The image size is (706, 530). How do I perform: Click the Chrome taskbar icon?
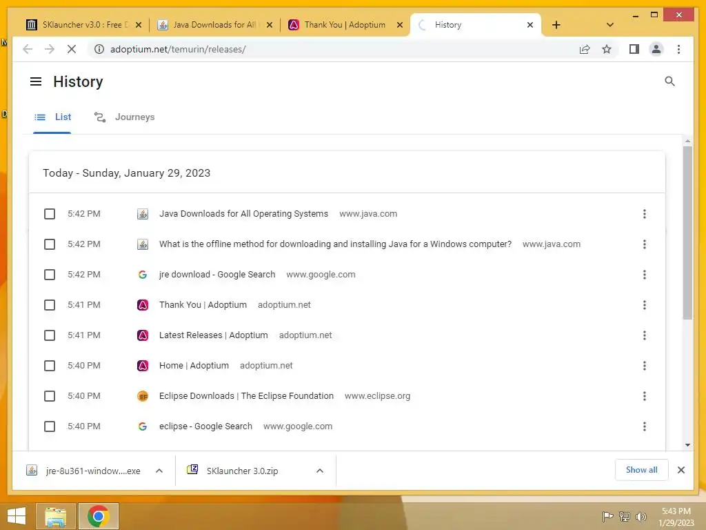point(98,516)
